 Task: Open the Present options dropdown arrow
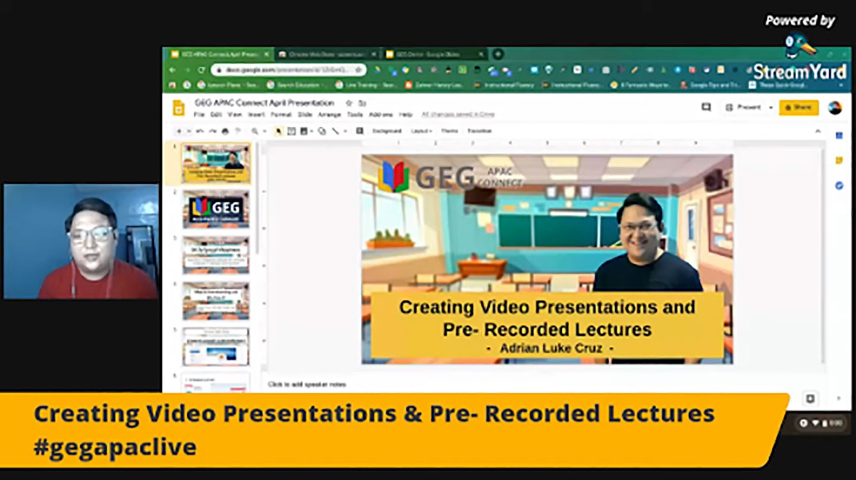(771, 108)
